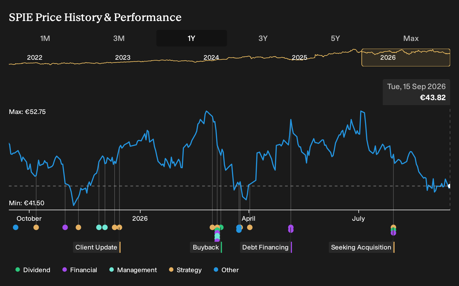
Task: Select orange marker above Seeking Acquisition label
Action: point(394,227)
